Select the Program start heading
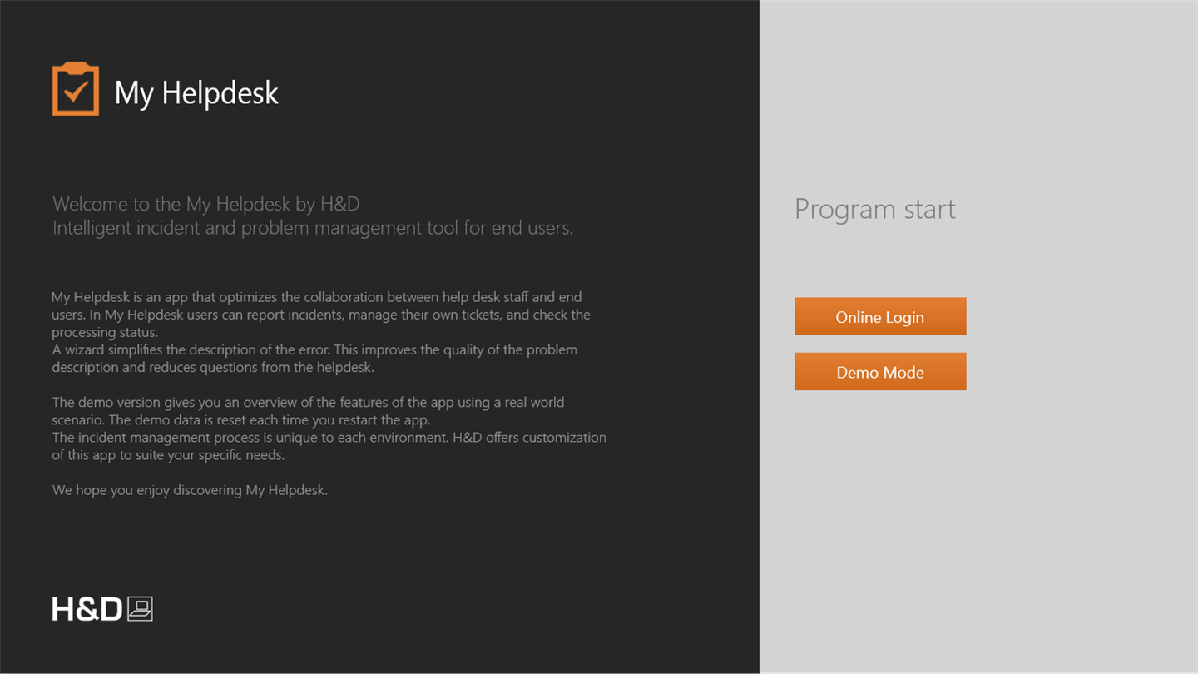Image resolution: width=1198 pixels, height=674 pixels. (x=875, y=209)
